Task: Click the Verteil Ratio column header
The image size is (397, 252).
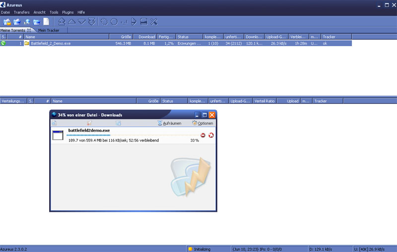Action: [x=265, y=101]
